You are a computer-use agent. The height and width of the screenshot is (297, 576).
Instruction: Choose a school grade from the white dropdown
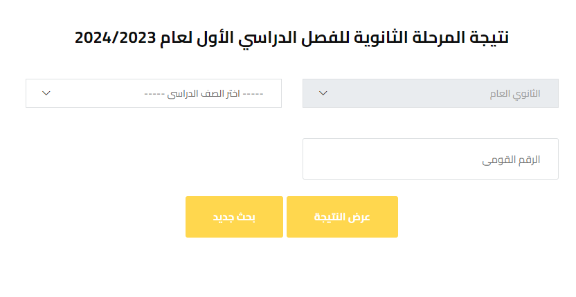coord(154,93)
